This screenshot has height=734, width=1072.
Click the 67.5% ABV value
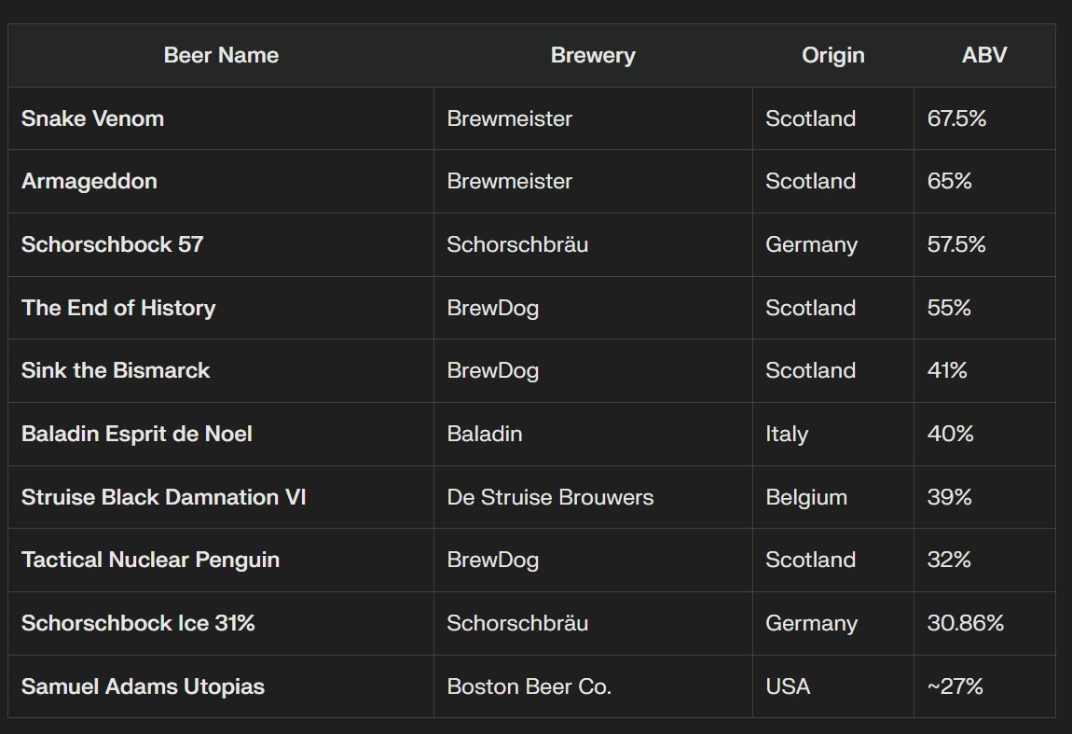point(956,118)
